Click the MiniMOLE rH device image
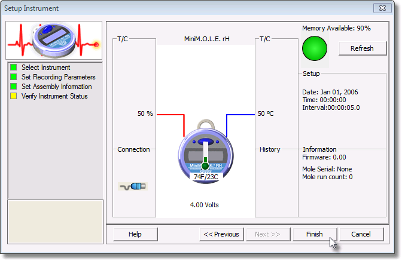Image resolution: width=402 pixels, height=261 pixels. 206,153
